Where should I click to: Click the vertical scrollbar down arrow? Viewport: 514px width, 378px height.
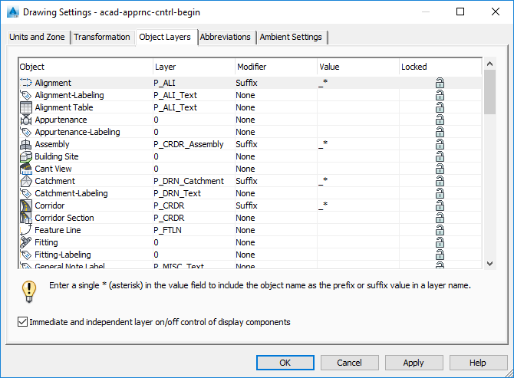490,263
